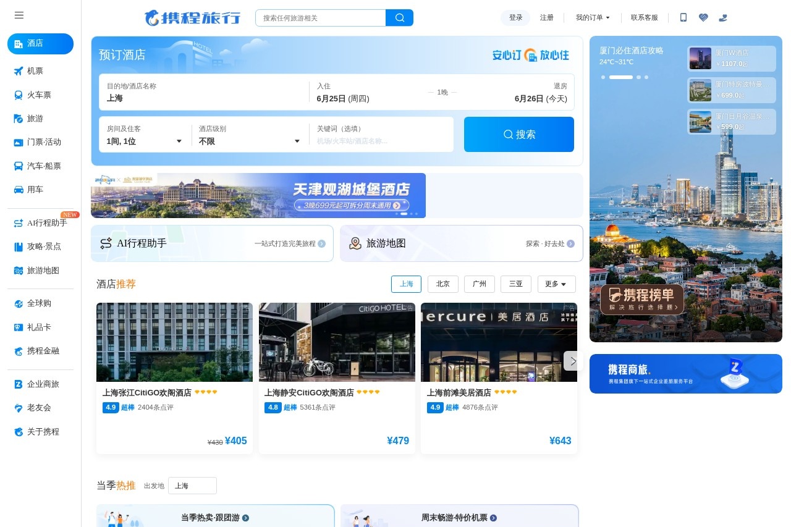The height and width of the screenshot is (527, 791).
Task: Click the AI行程助手 sidebar icon
Action: [19, 223]
